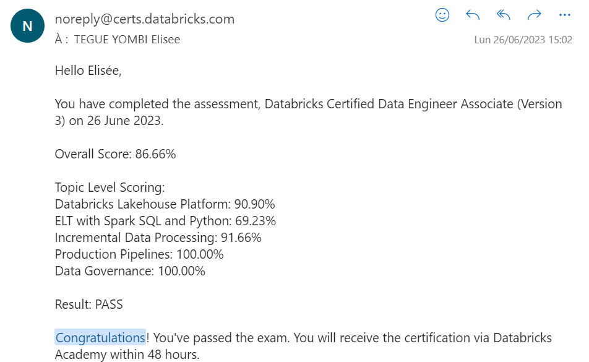Click Databricks Lakehouse Platform: 90.90% line
Viewport: 589px width, 362px height.
[165, 204]
